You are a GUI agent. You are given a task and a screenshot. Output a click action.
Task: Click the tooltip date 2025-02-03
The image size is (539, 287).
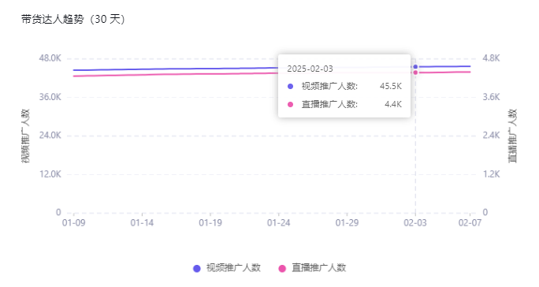coord(310,69)
